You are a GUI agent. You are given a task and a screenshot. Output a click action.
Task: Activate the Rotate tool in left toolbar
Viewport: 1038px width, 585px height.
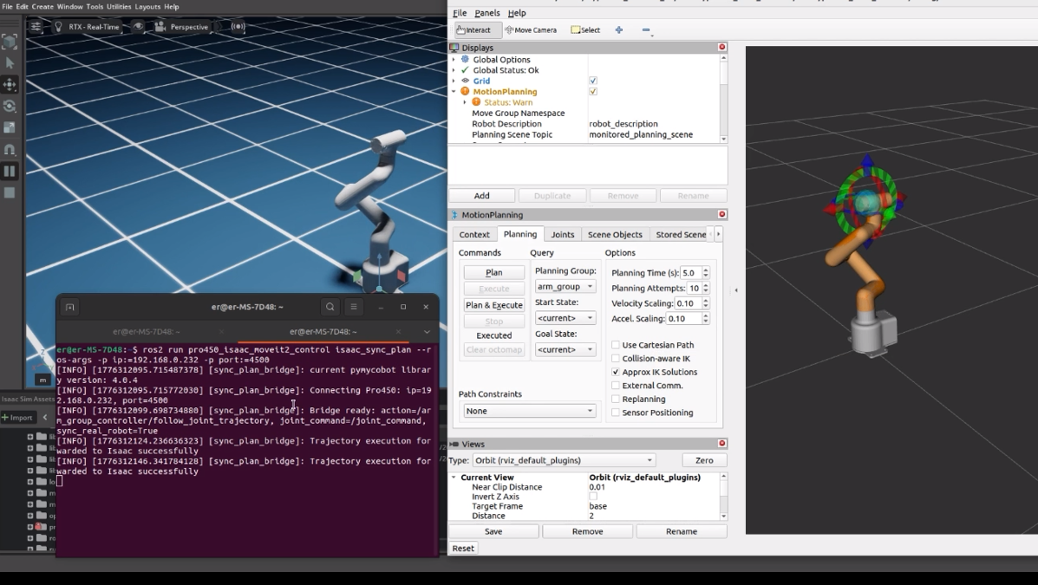(10, 107)
